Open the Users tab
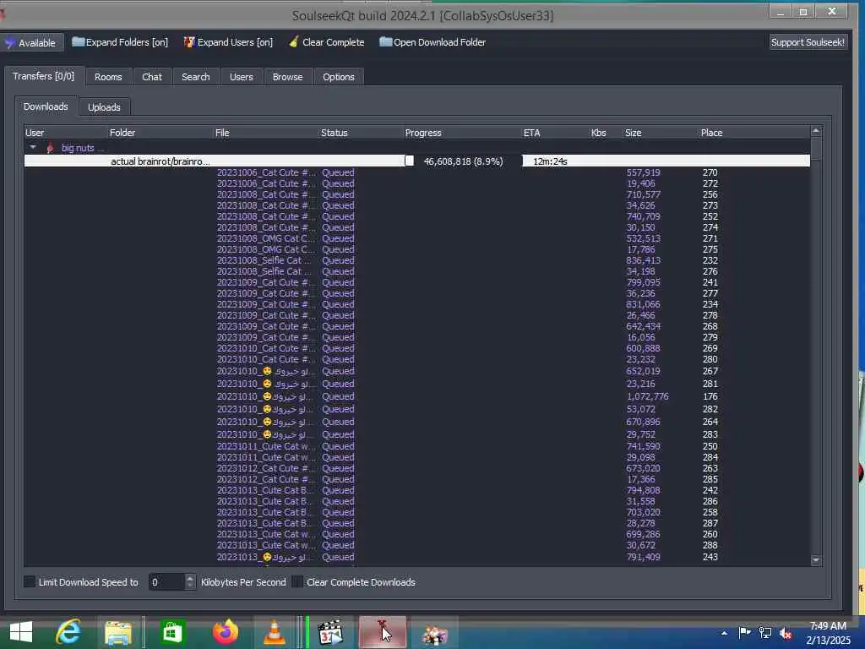 pos(241,77)
